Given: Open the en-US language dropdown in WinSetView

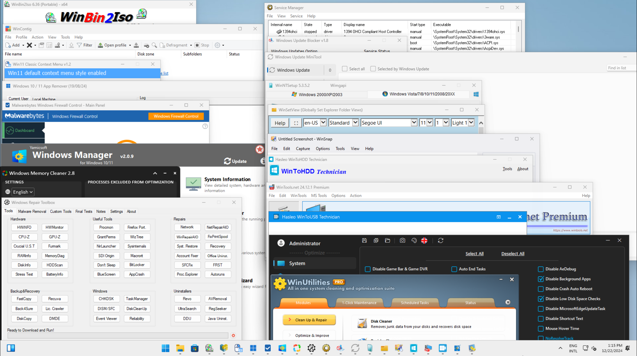Looking at the screenshot, I should pyautogui.click(x=315, y=123).
